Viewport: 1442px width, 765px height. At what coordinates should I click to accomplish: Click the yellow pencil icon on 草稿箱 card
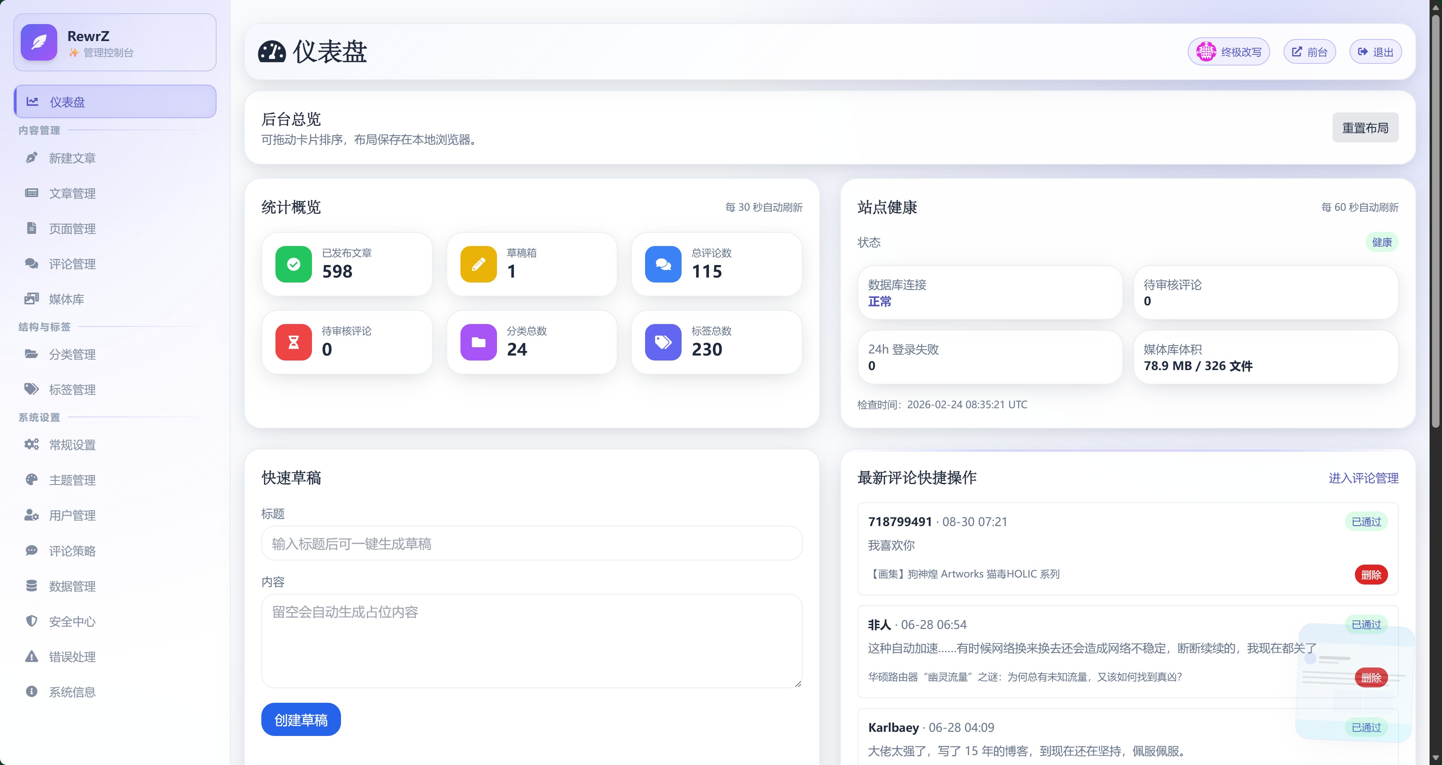pos(478,264)
